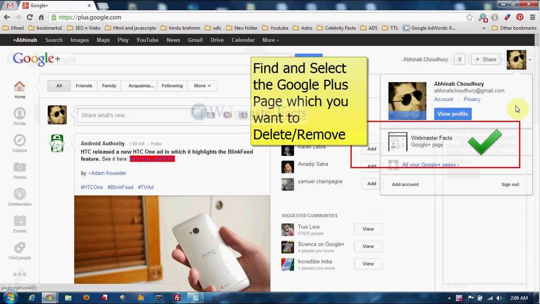The image size is (540, 304).
Task: Sign out of the Google account
Action: coord(510,185)
